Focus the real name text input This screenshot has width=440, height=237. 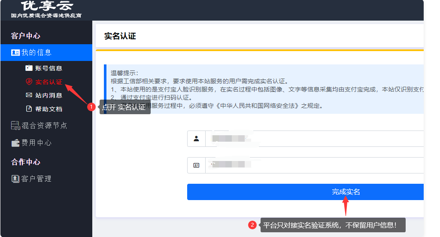point(313,139)
